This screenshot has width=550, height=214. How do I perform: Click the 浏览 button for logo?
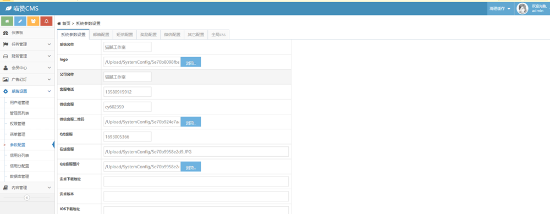191,62
